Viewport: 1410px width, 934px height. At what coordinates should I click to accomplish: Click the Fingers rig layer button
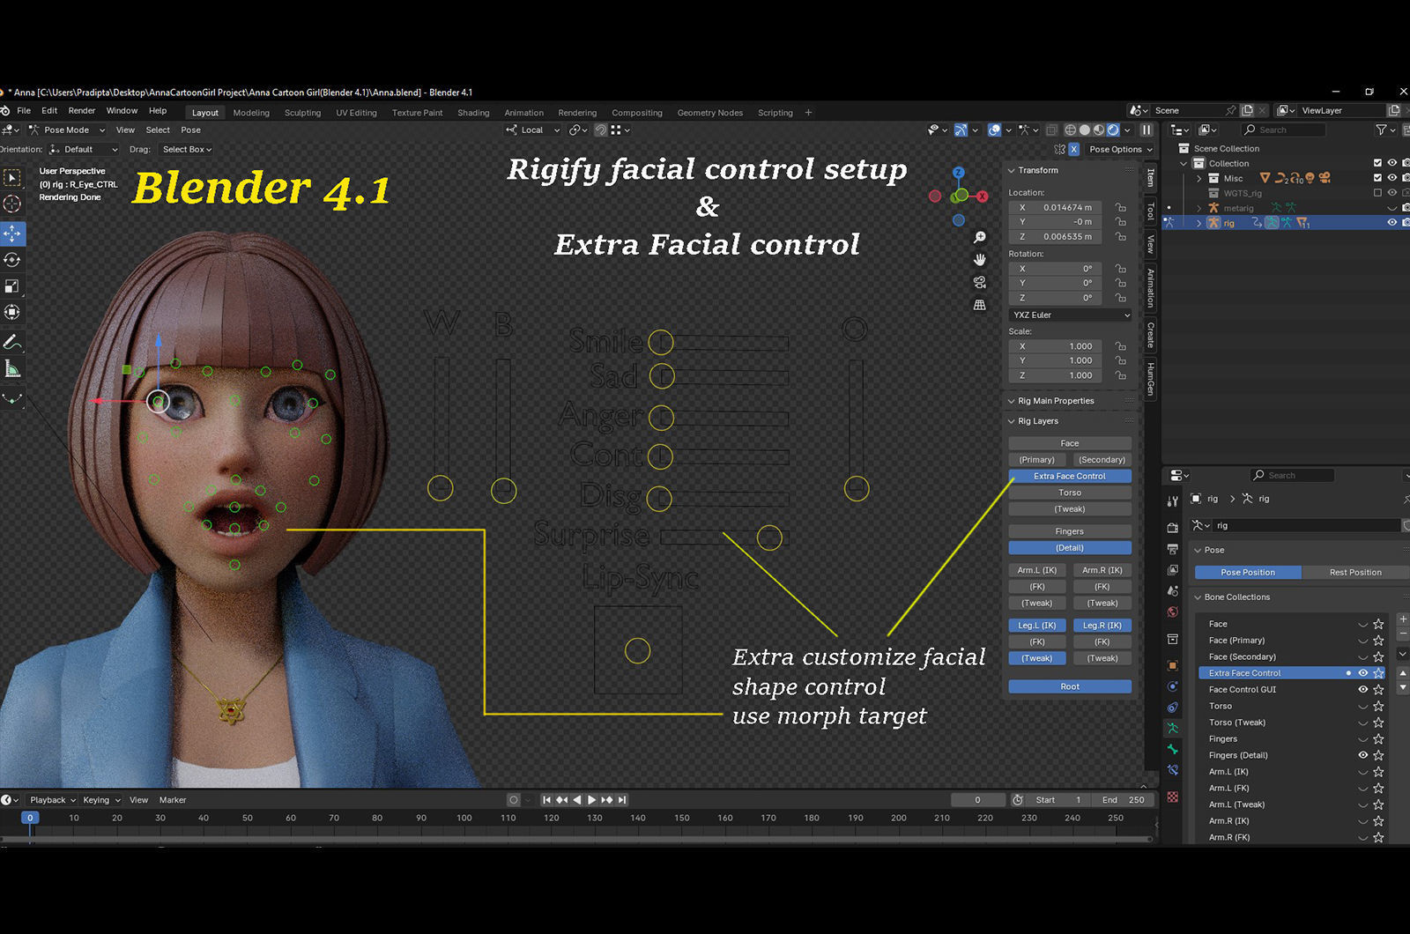(x=1070, y=531)
